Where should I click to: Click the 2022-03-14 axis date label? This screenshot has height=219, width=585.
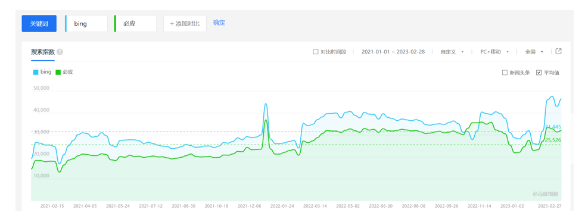[x=315, y=205]
